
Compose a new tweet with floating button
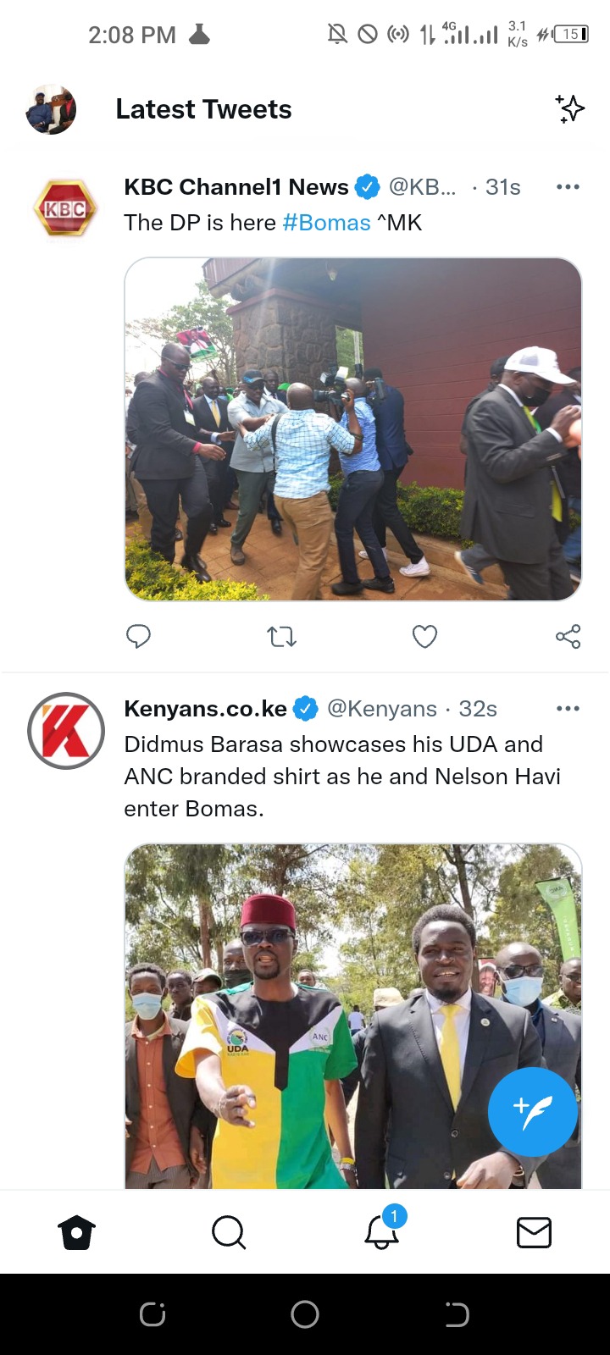(x=533, y=1112)
